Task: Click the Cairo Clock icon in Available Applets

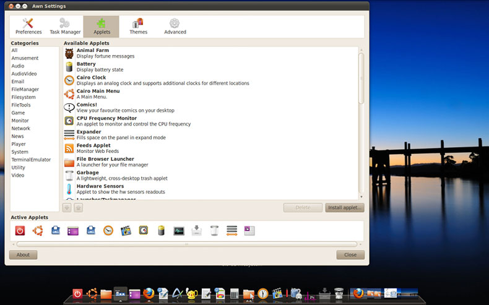Action: coord(69,80)
